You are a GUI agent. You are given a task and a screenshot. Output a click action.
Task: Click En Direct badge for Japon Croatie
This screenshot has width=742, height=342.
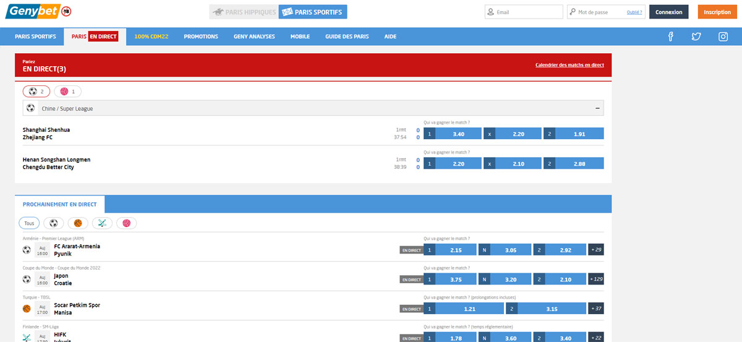point(411,280)
